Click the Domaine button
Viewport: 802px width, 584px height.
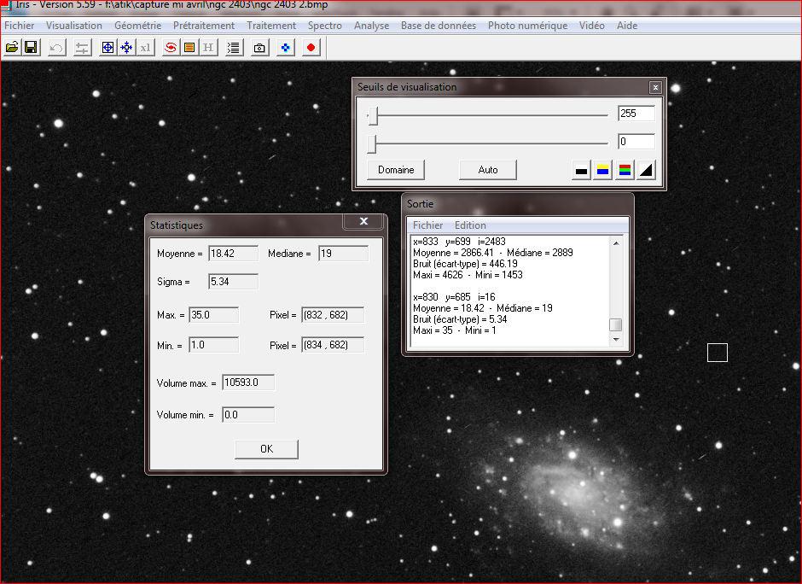point(396,170)
